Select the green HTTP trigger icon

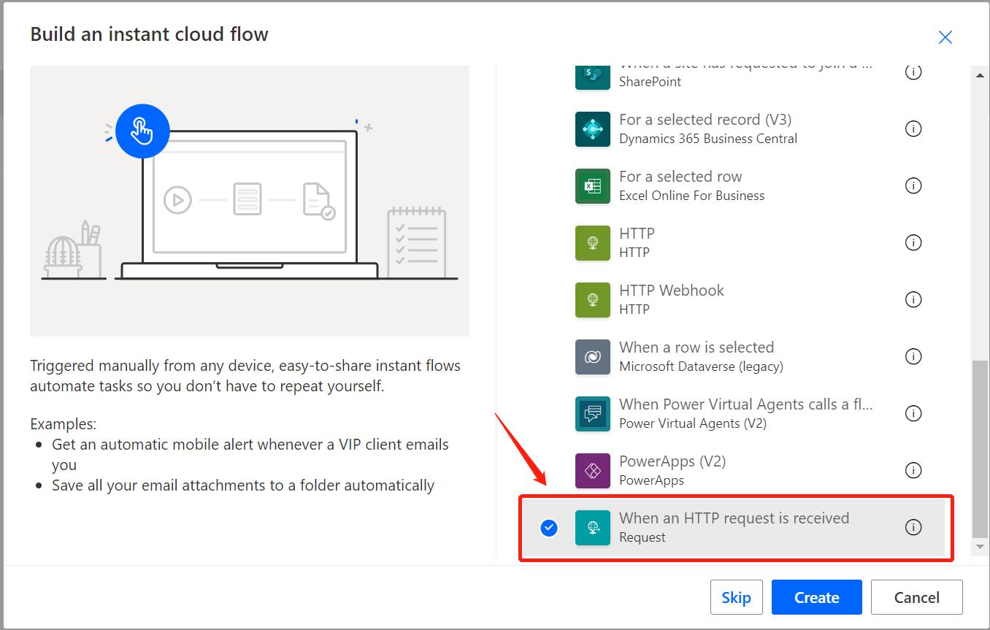(592, 242)
